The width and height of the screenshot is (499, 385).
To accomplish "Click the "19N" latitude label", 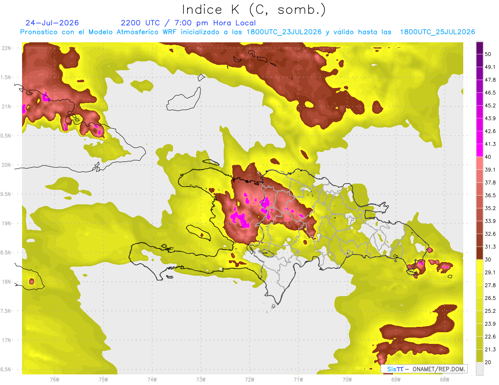I will (7, 223).
